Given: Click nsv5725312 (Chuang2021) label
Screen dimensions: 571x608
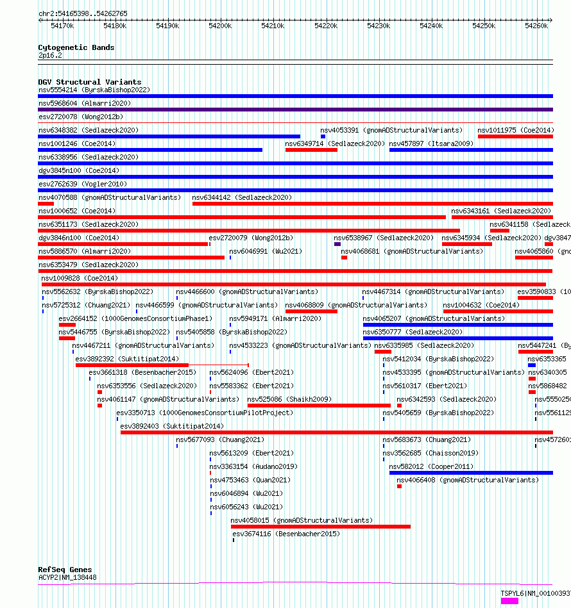Looking at the screenshot, I should (x=86, y=306).
